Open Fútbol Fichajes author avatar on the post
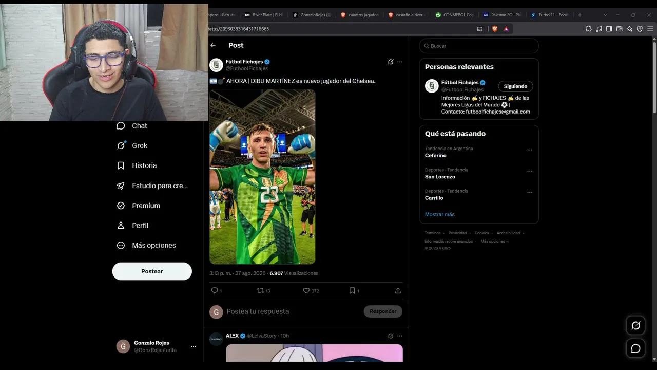 coord(216,65)
